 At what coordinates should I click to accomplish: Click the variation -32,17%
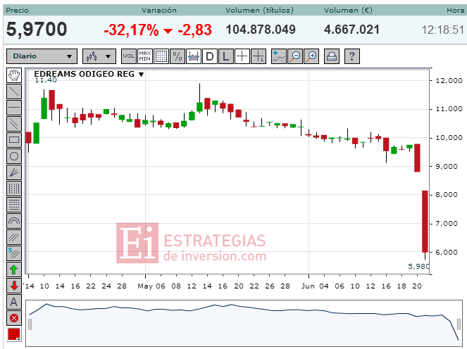pos(131,30)
